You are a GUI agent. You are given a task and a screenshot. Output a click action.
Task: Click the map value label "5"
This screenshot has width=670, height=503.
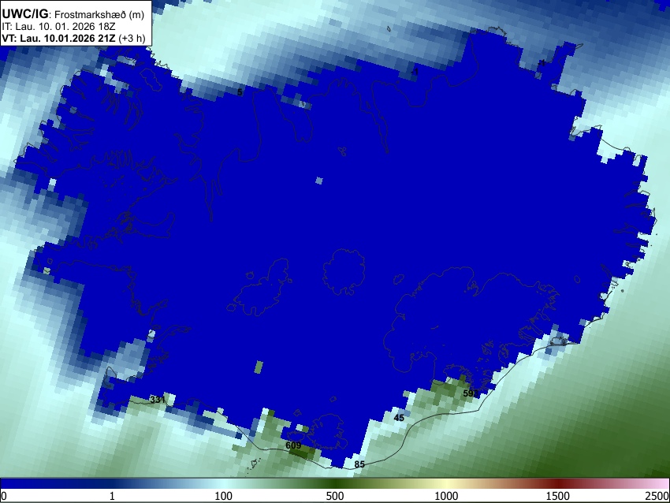click(x=240, y=92)
